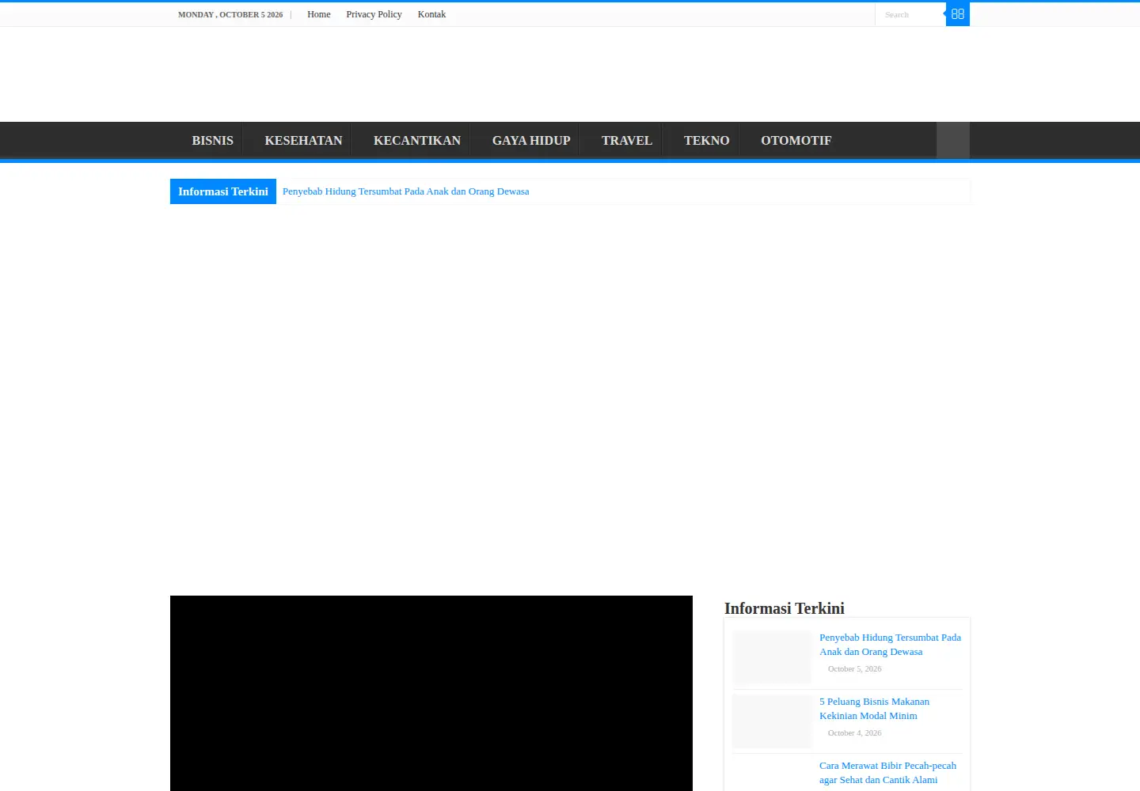Open the KESEHATAN category
The width and height of the screenshot is (1140, 791).
point(303,141)
